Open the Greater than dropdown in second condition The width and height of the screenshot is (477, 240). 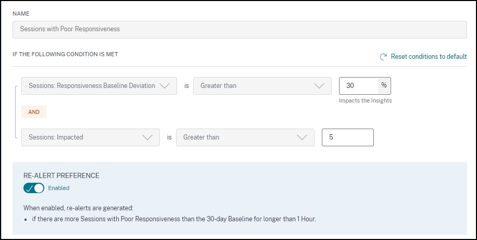(x=238, y=137)
